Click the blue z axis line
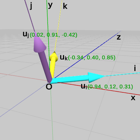 coord(89,54)
